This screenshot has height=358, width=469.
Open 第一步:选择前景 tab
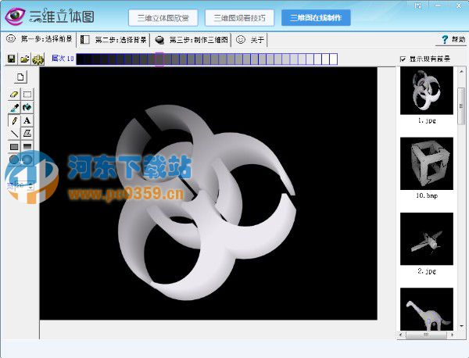(x=39, y=40)
